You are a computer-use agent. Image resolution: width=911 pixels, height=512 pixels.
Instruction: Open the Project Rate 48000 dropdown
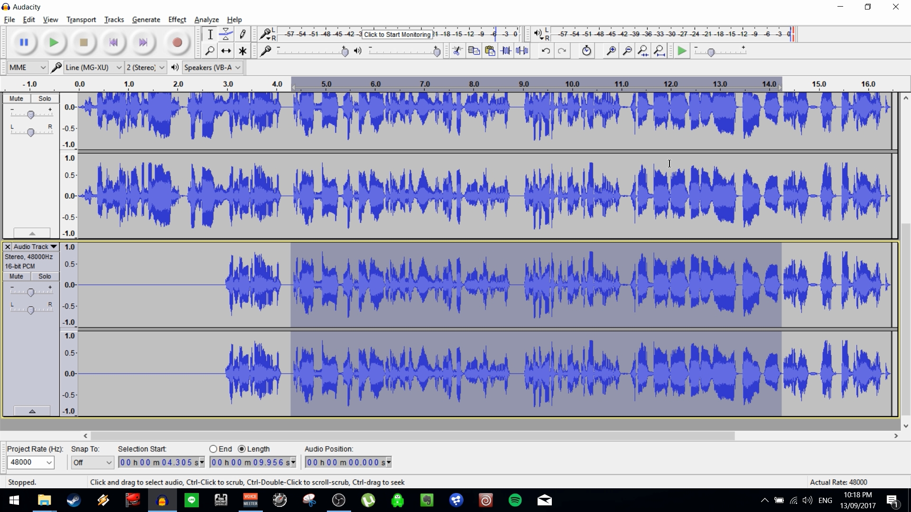[31, 462]
